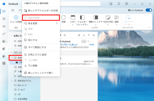Open the 間隔 spacing dropdown

(x=117, y=20)
